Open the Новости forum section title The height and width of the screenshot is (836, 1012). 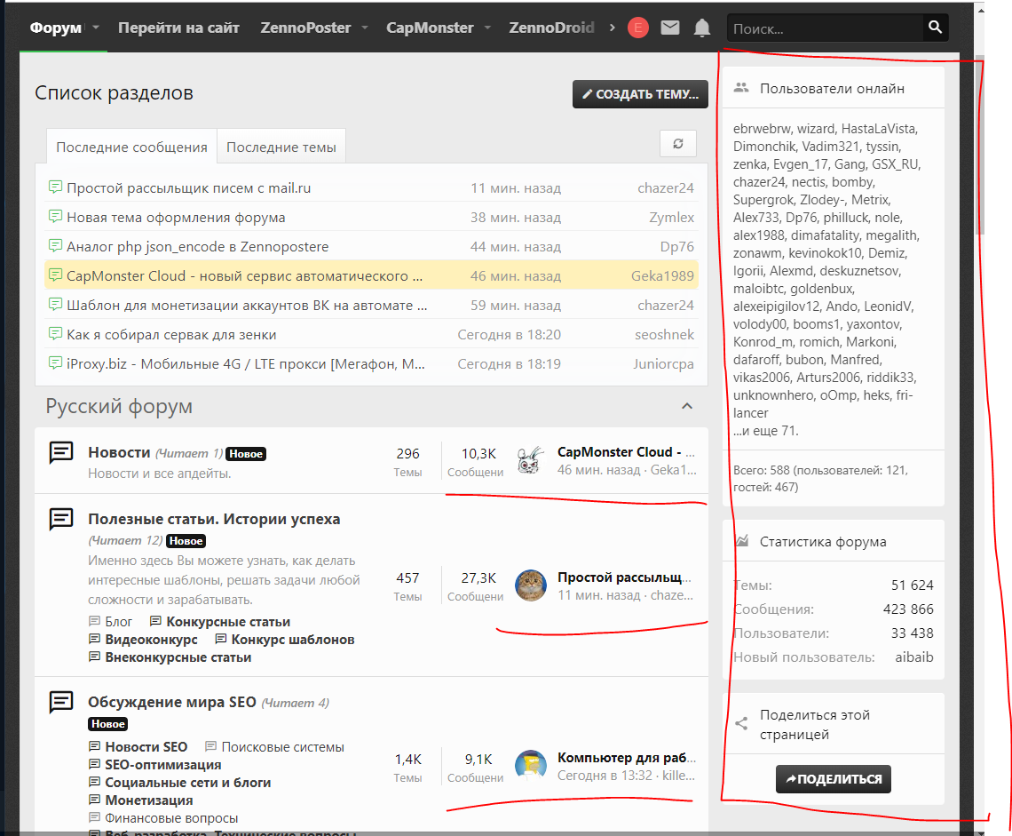pyautogui.click(x=120, y=452)
